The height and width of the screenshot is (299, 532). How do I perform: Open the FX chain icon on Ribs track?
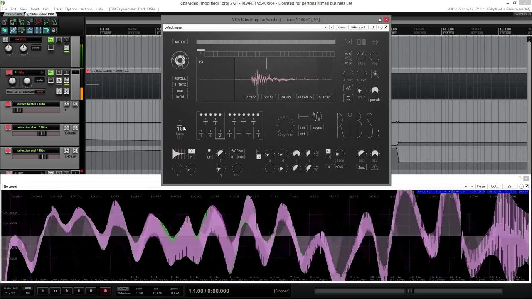[51, 71]
